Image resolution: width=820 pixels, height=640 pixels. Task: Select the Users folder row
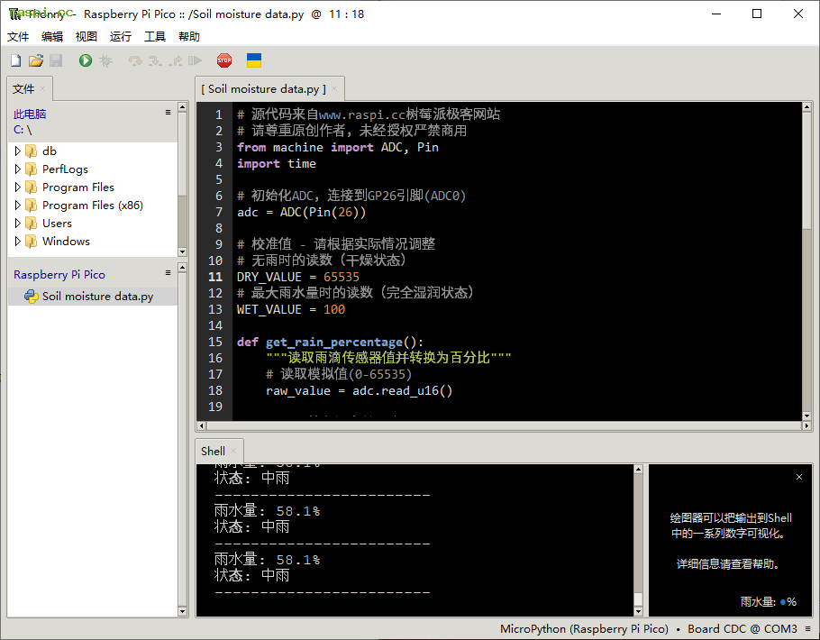click(x=93, y=224)
